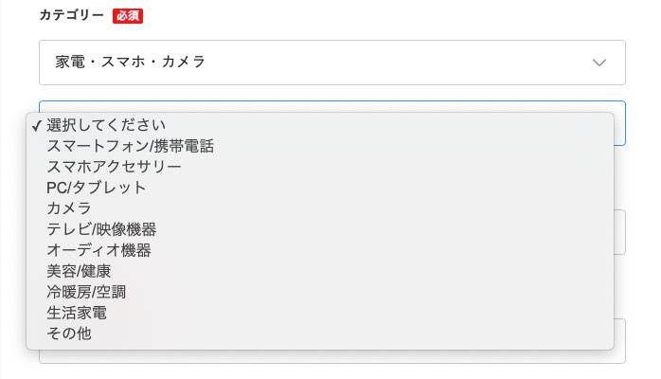Choose 冷暖房/空調 option

319,292
